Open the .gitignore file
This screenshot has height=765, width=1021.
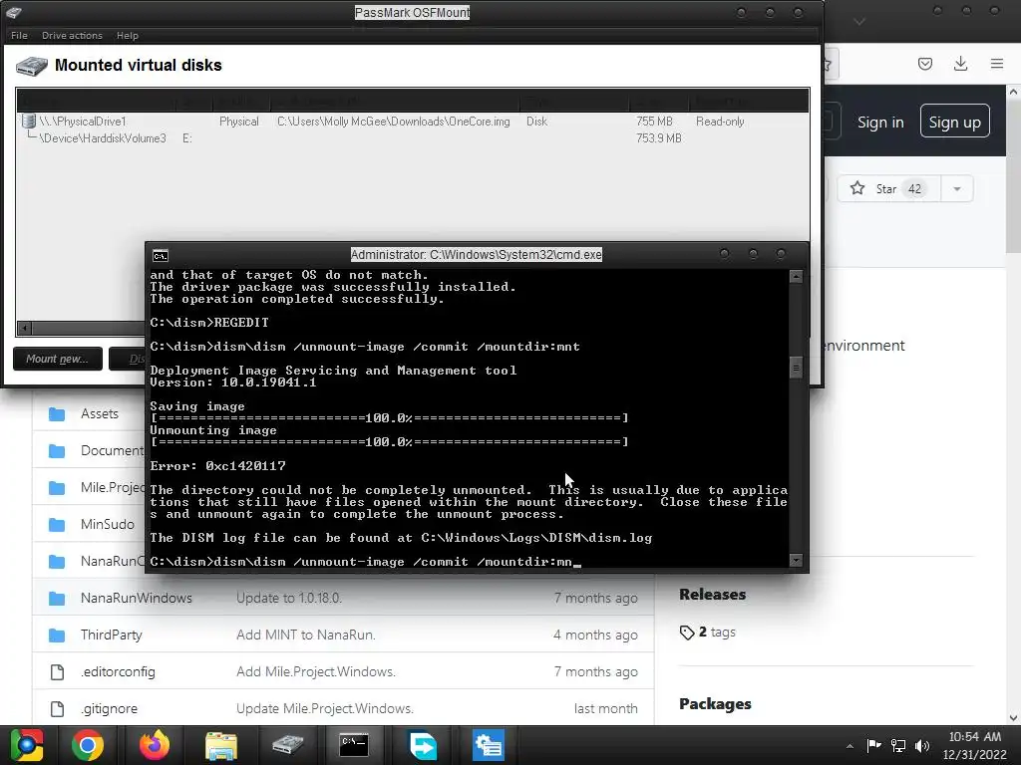click(110, 708)
